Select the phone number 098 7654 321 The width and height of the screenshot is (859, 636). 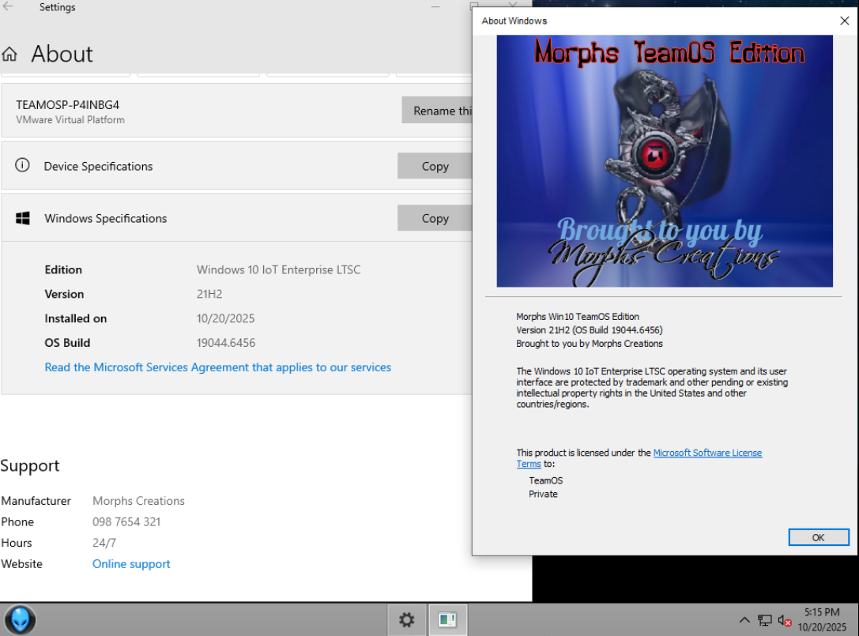click(126, 521)
